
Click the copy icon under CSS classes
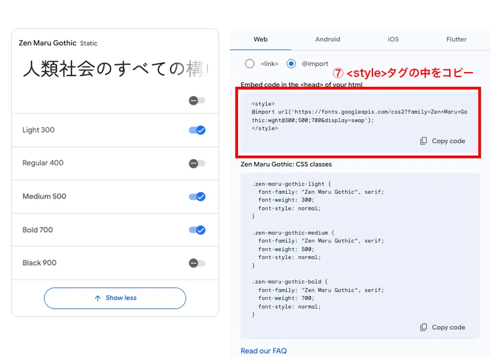[423, 328]
